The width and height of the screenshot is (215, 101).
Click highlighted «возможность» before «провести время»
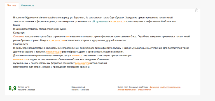118,21
